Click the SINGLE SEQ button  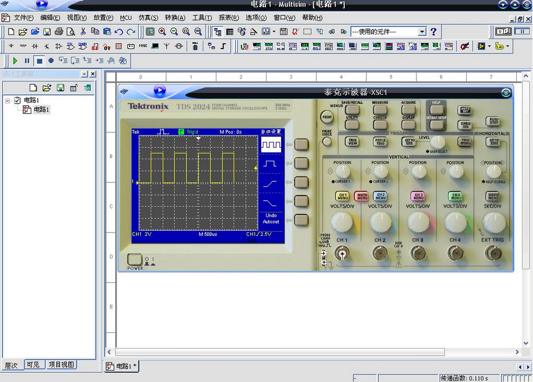[465, 125]
